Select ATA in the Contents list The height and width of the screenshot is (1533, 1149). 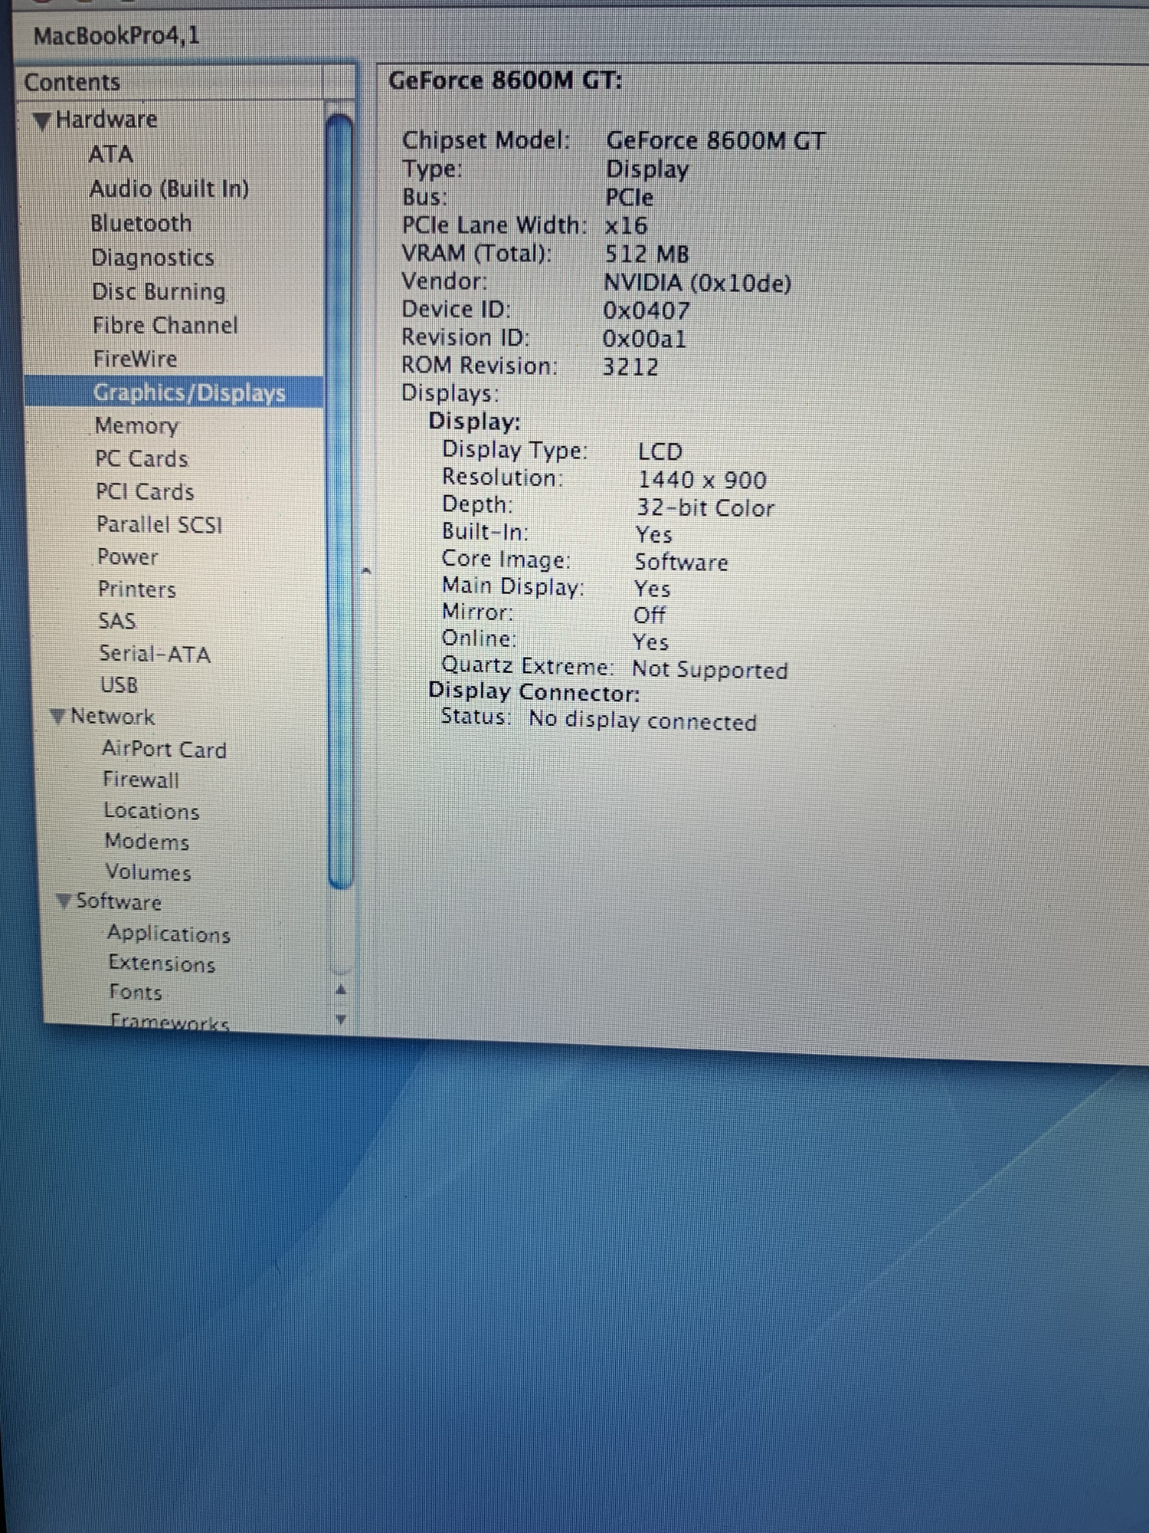(111, 155)
